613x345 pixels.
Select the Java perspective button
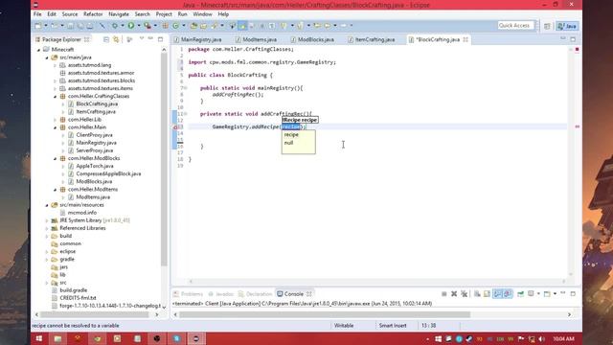click(567, 26)
